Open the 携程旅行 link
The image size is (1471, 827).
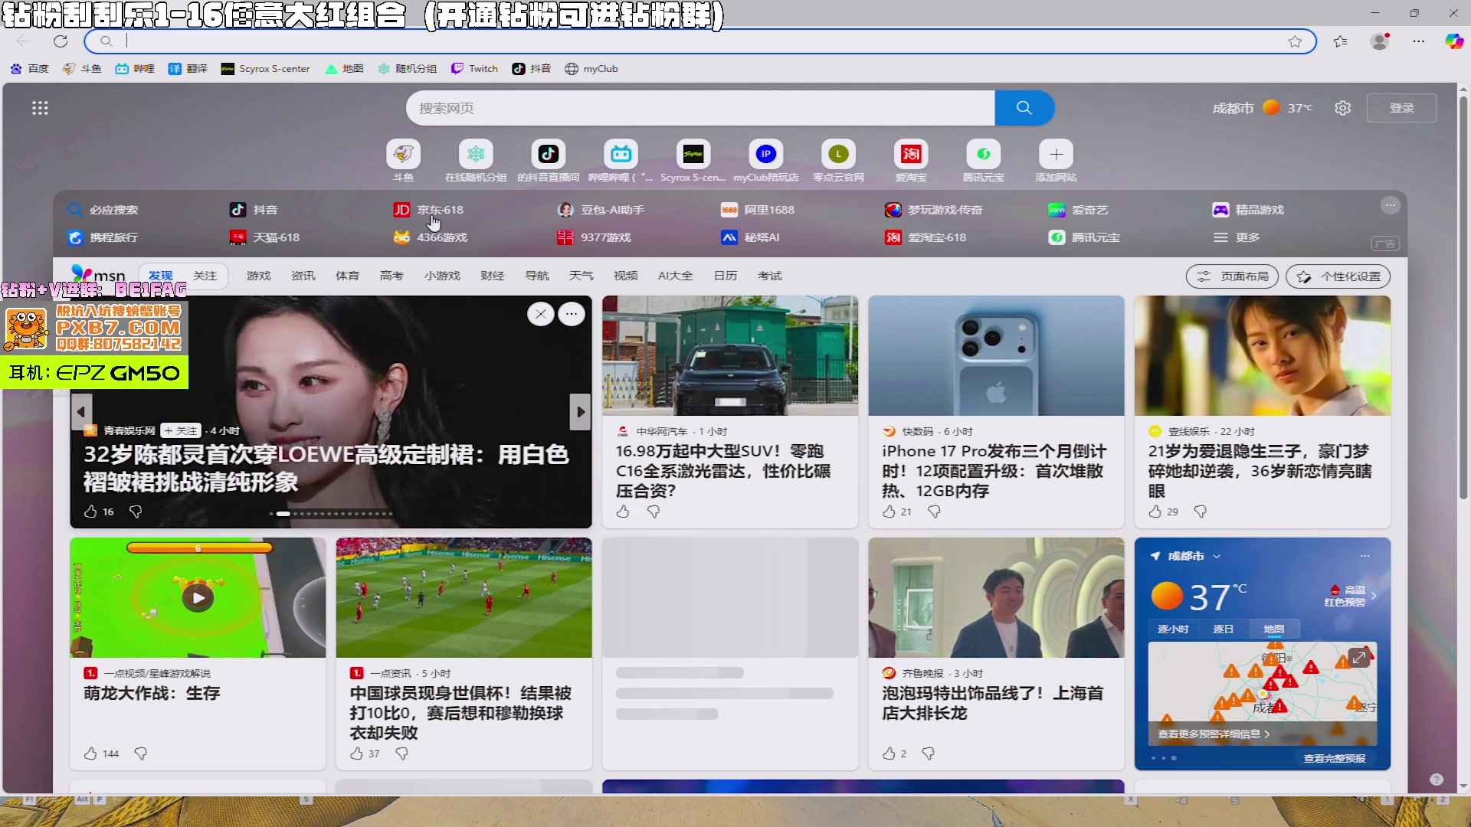[x=103, y=237]
